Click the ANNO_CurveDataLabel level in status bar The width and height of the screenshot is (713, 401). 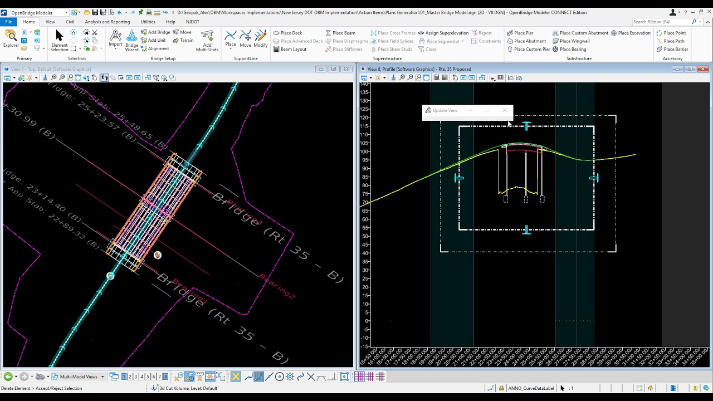tap(531, 388)
